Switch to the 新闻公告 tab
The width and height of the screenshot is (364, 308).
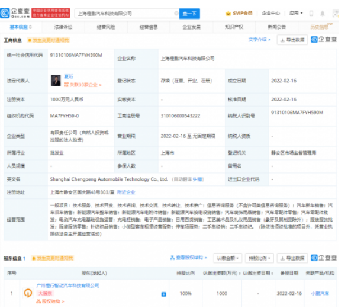[277, 27]
